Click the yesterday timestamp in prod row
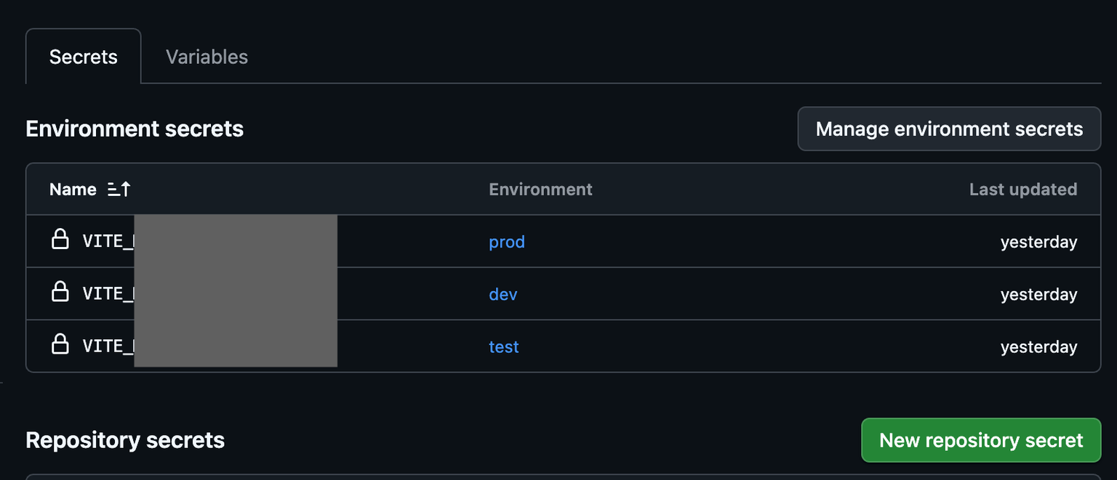The height and width of the screenshot is (480, 1117). click(1038, 242)
